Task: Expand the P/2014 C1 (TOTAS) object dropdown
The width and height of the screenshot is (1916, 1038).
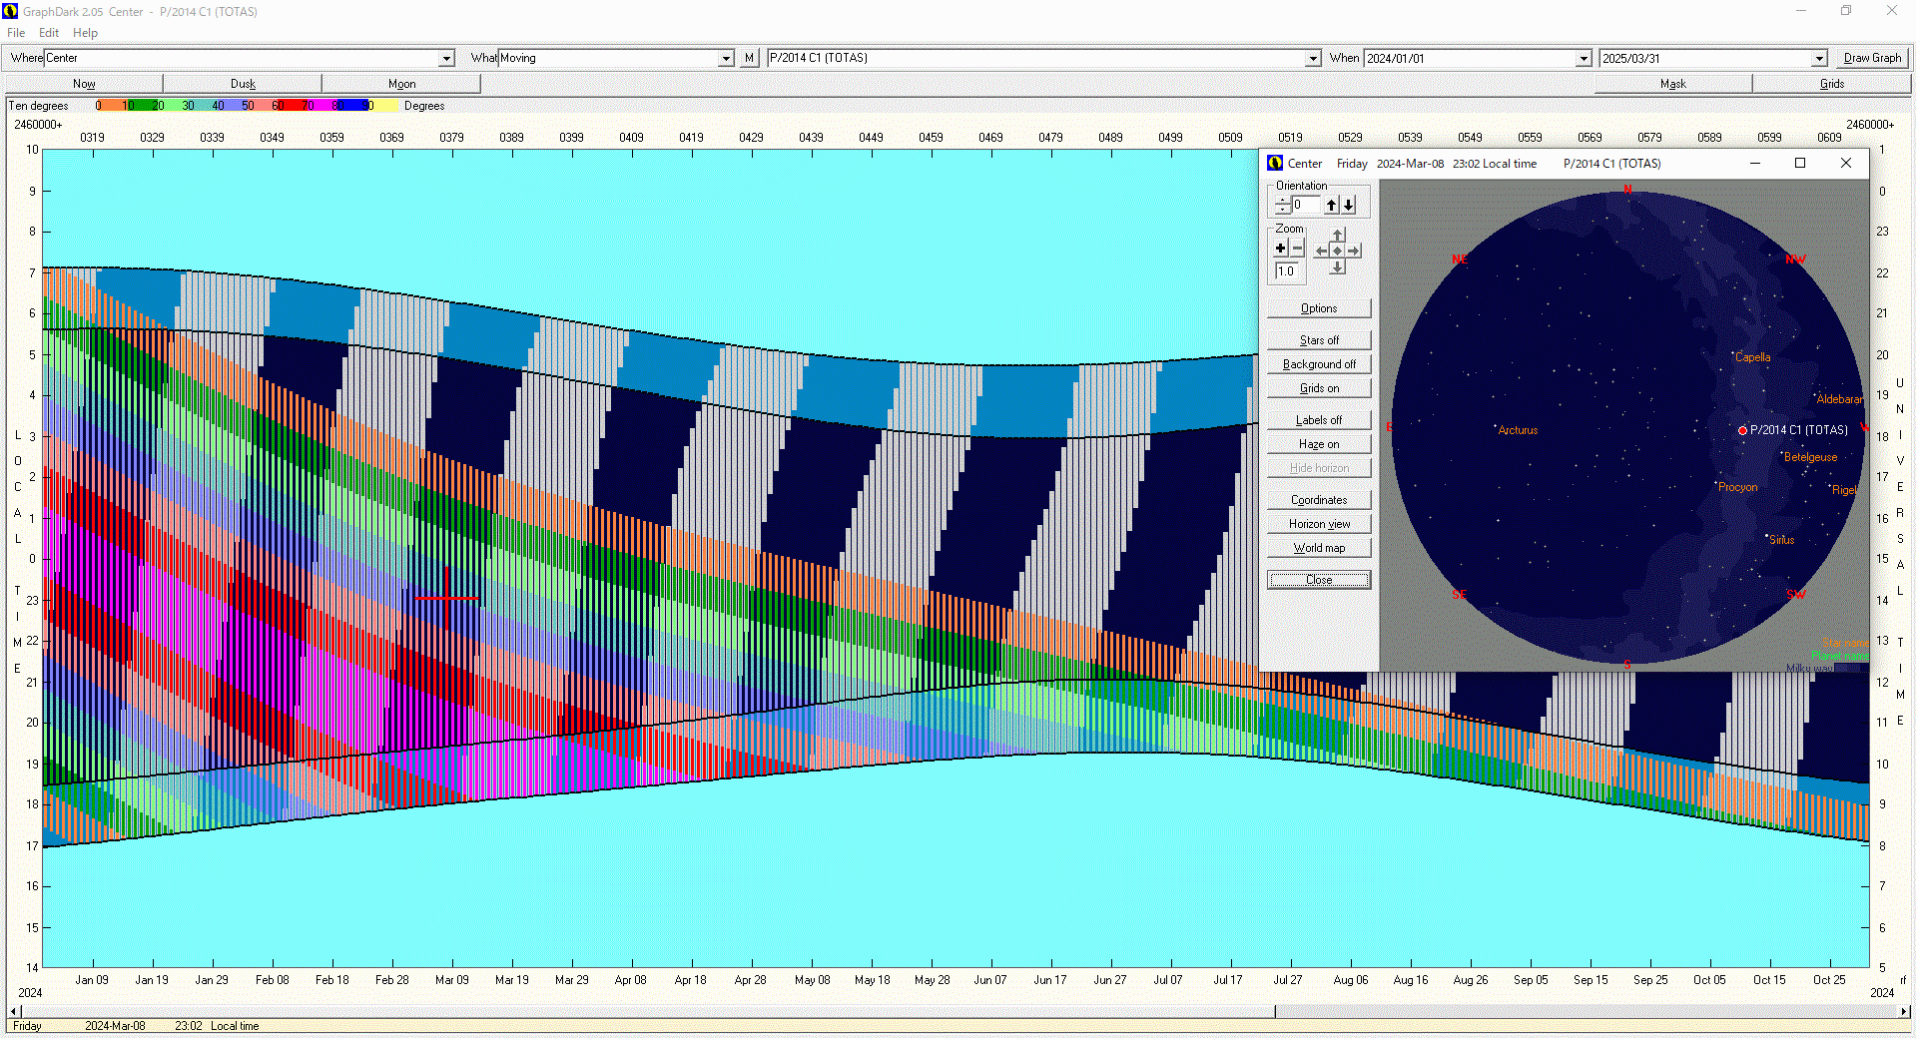Action: 1313,59
